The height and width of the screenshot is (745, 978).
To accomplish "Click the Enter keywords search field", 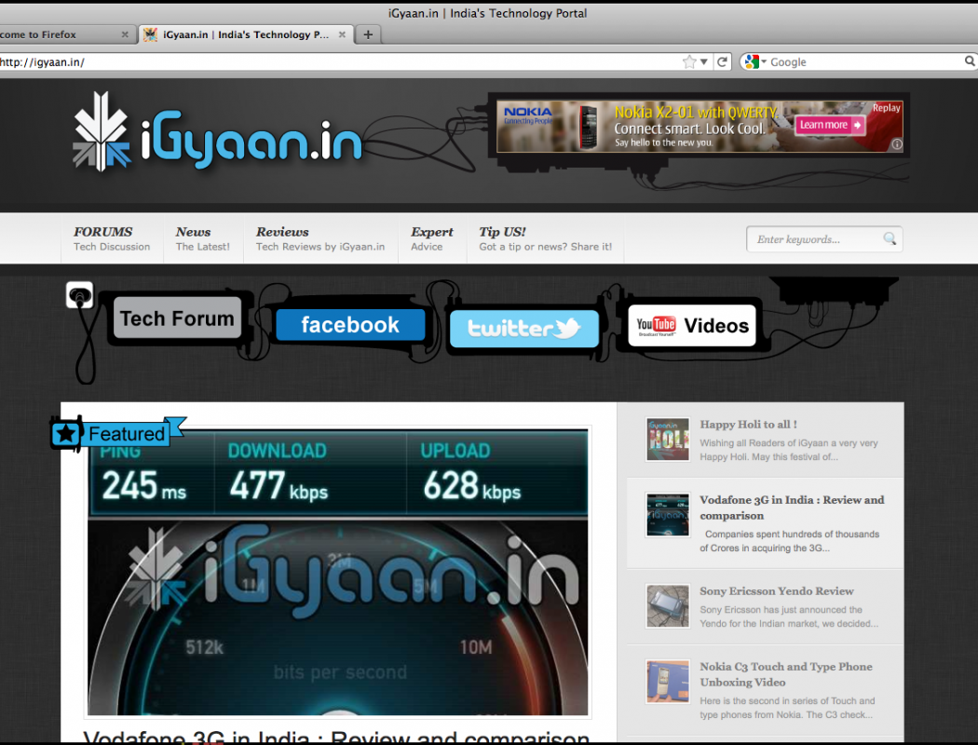I will (812, 239).
